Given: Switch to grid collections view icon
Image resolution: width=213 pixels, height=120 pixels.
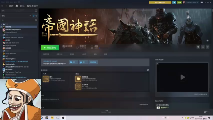Looking at the screenshot, I should tap(36, 11).
